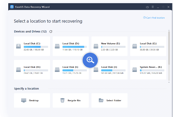Viewport: 173px width, 117px height.
Task: Click the scrollbar up arrow
Action: (x=169, y=30)
